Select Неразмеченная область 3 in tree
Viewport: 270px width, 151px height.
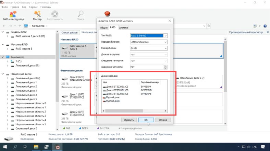[30, 116]
